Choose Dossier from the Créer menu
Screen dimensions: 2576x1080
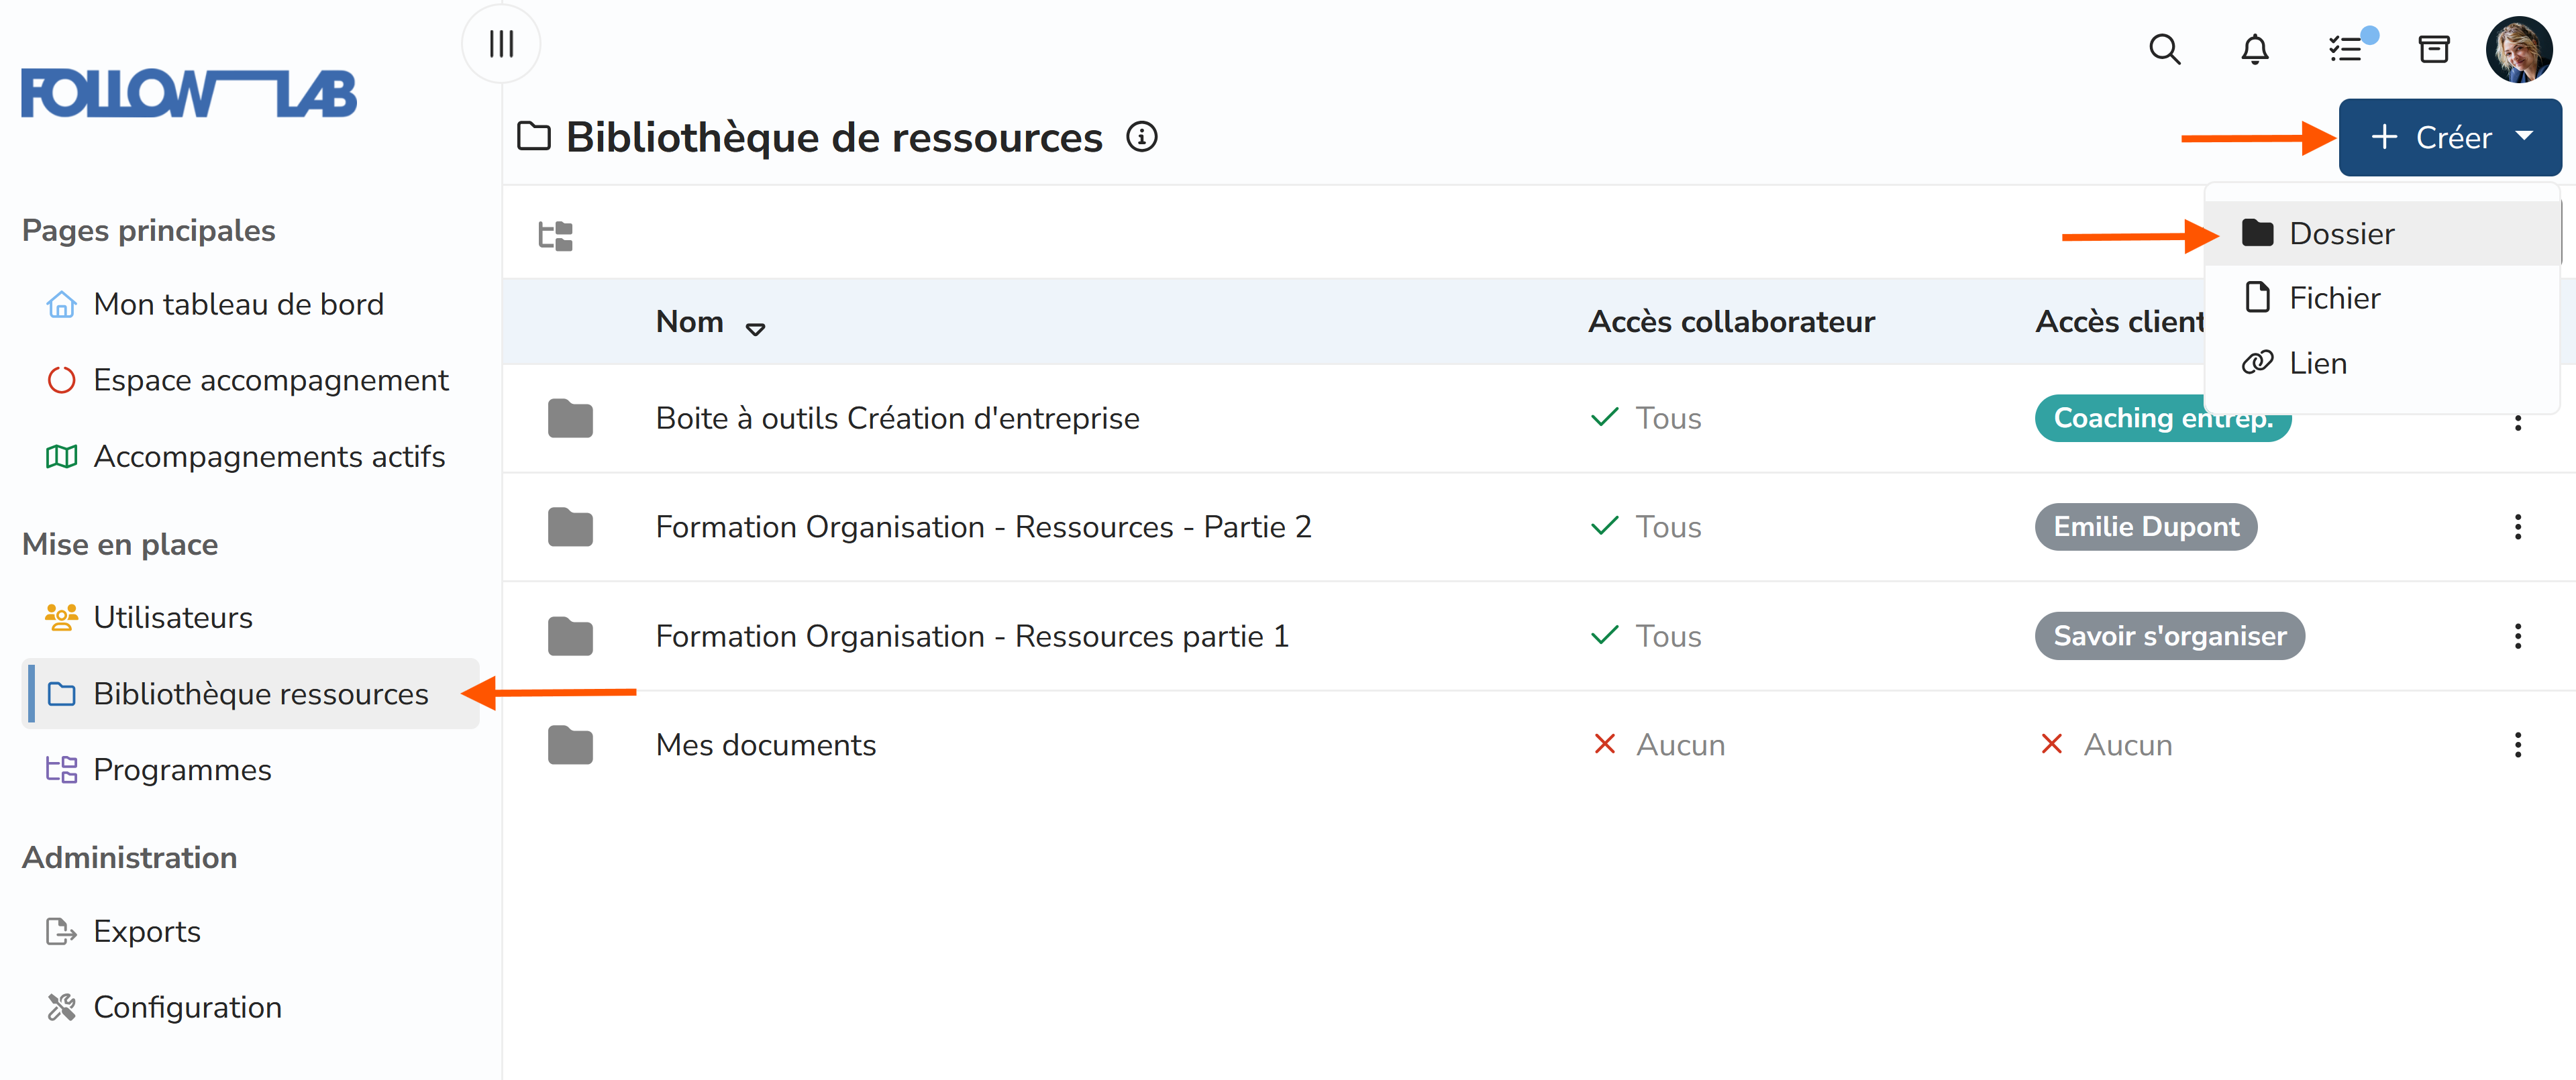[2381, 233]
